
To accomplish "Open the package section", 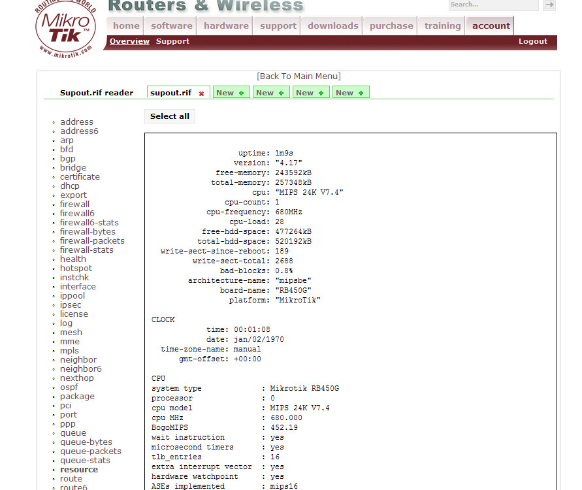I will coord(77,397).
